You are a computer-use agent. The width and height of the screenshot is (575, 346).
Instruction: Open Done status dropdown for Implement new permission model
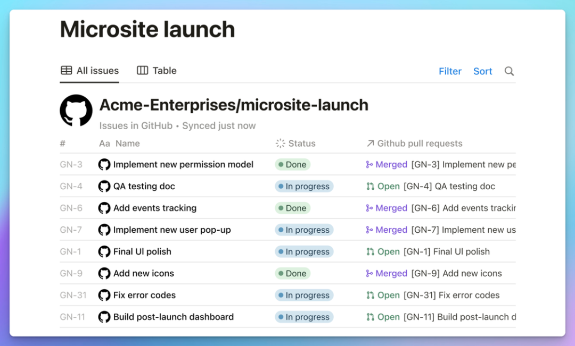click(x=292, y=165)
